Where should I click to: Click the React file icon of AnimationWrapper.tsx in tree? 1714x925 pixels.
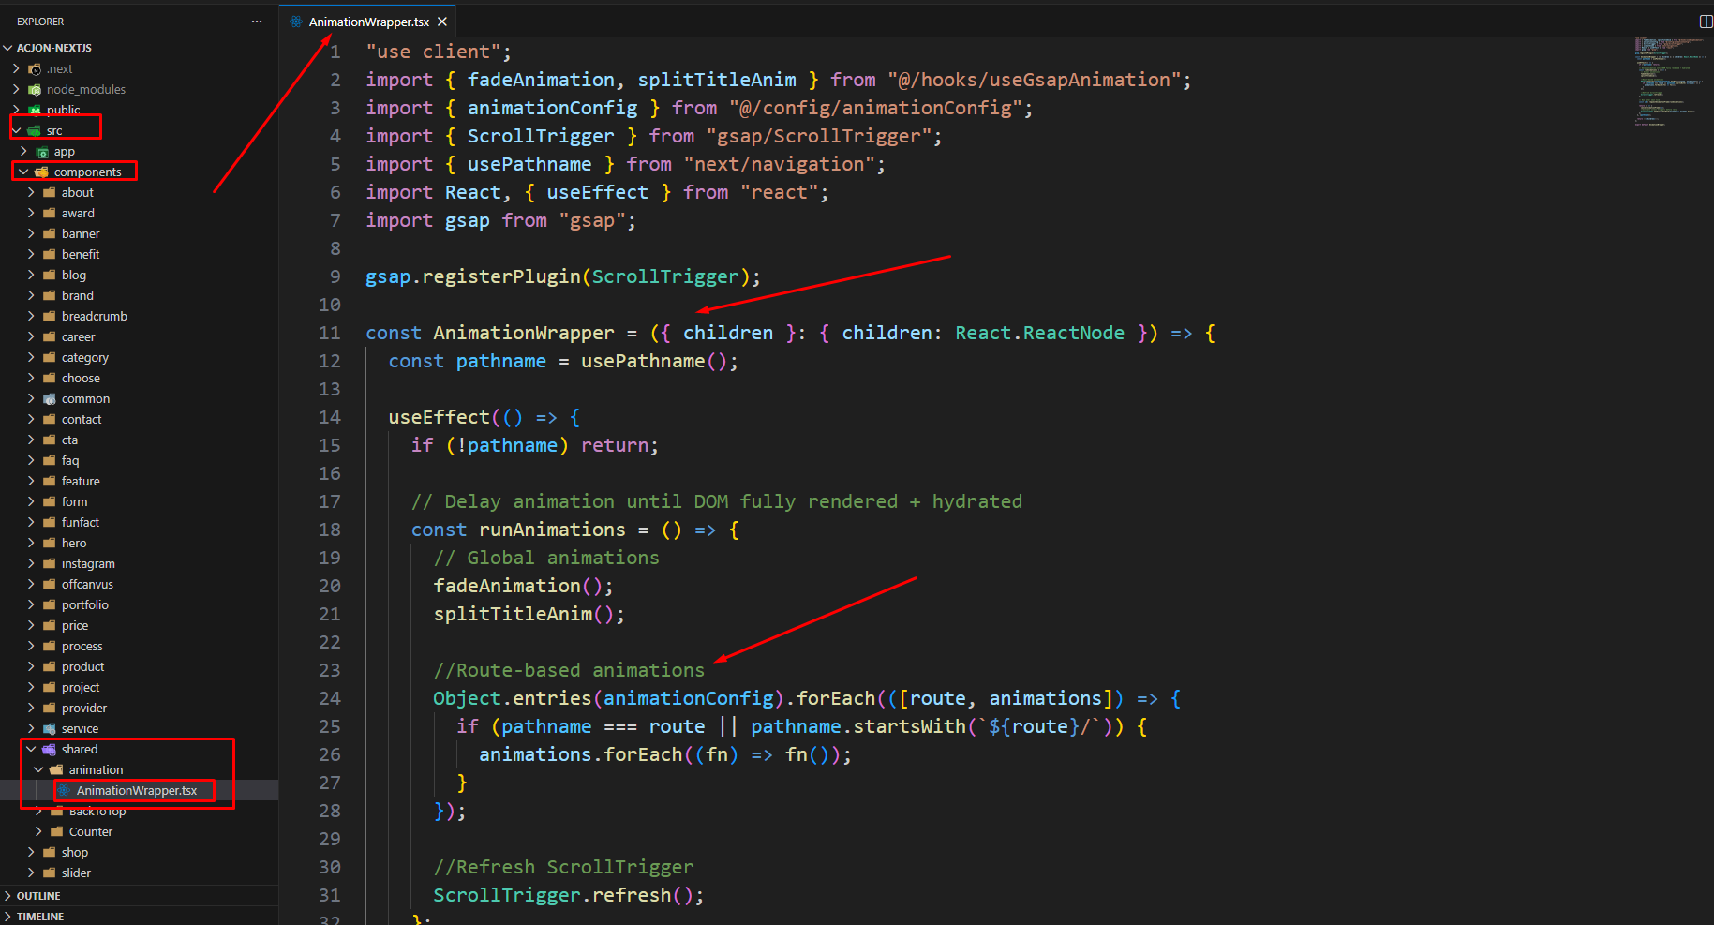point(65,791)
